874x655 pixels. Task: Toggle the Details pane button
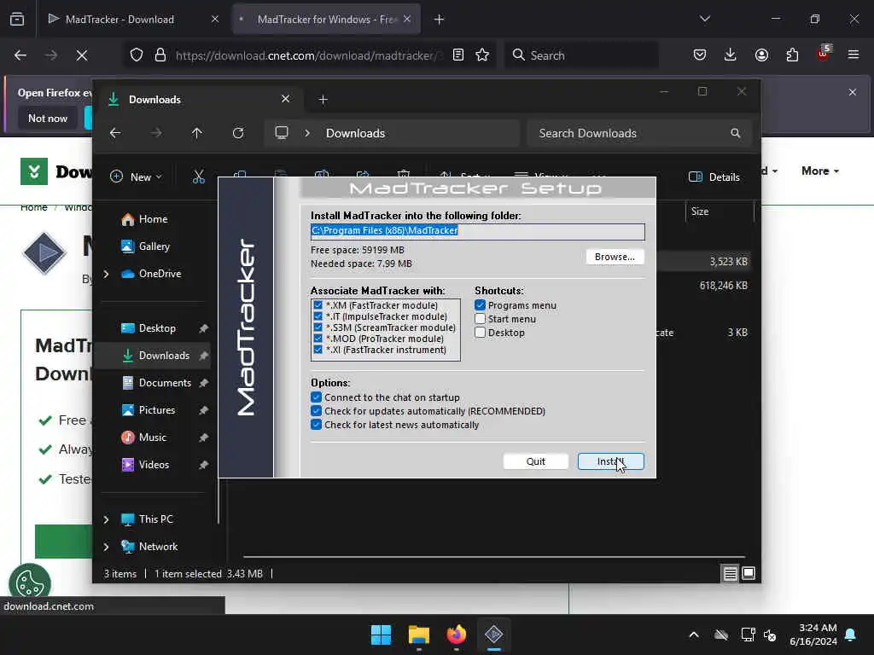714,177
